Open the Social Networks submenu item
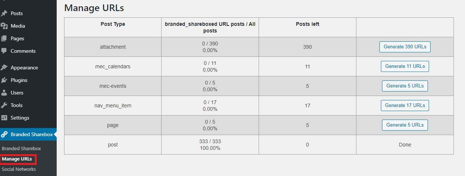Viewport: 465px width, 176px height. [x=19, y=169]
